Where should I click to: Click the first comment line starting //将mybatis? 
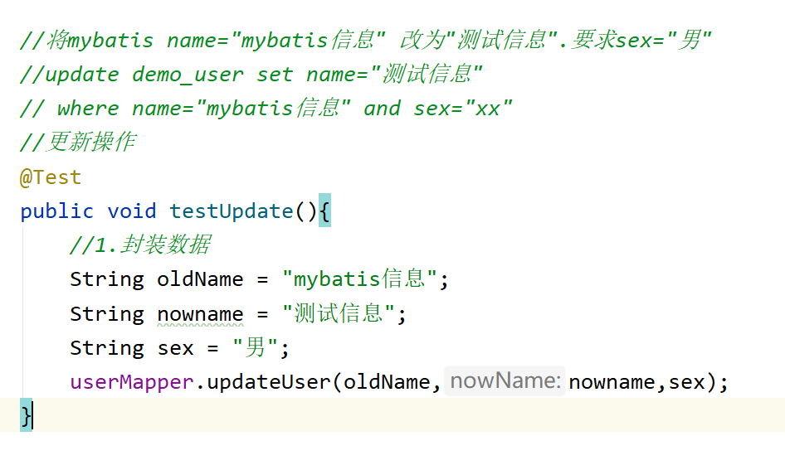point(365,40)
